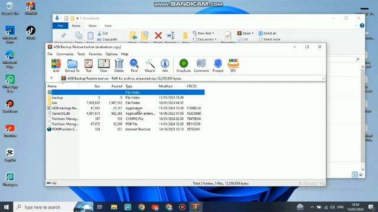Open Bandicam record icon on taskbar

[182, 207]
